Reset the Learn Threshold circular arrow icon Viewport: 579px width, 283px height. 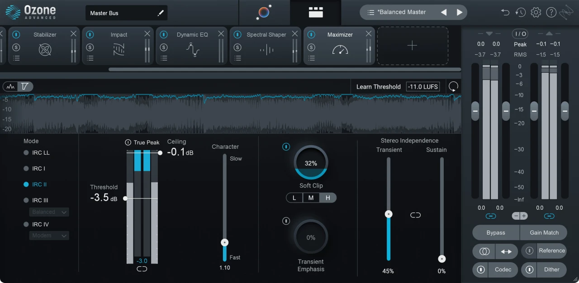453,86
